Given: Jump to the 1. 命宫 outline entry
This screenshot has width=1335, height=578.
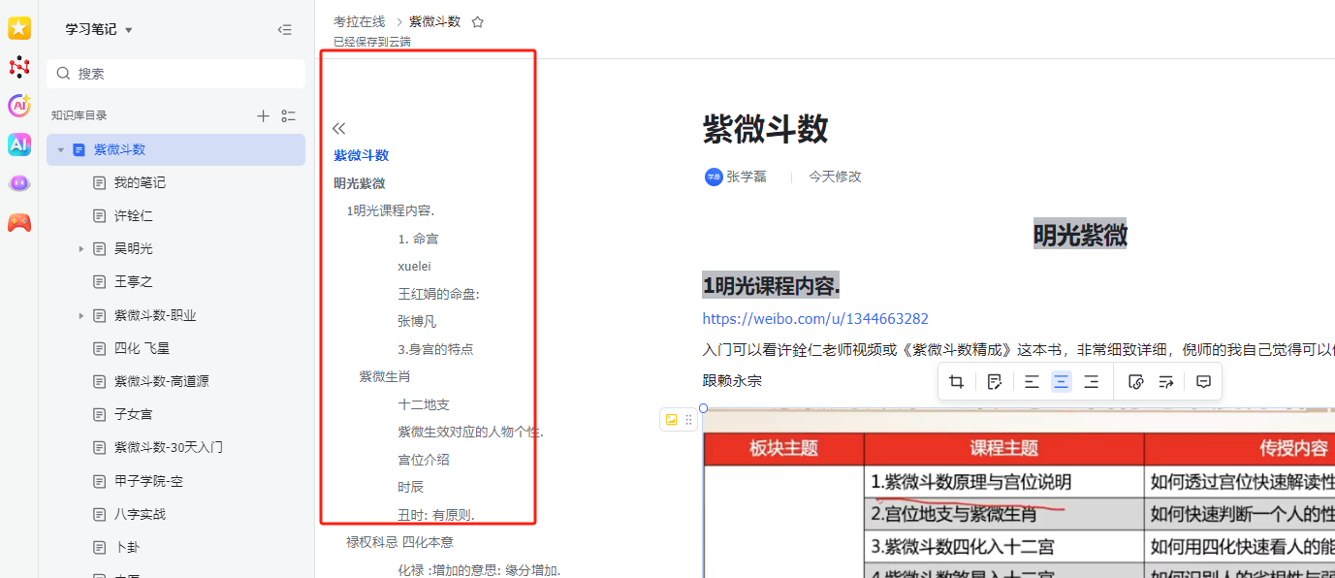Looking at the screenshot, I should pyautogui.click(x=418, y=239).
